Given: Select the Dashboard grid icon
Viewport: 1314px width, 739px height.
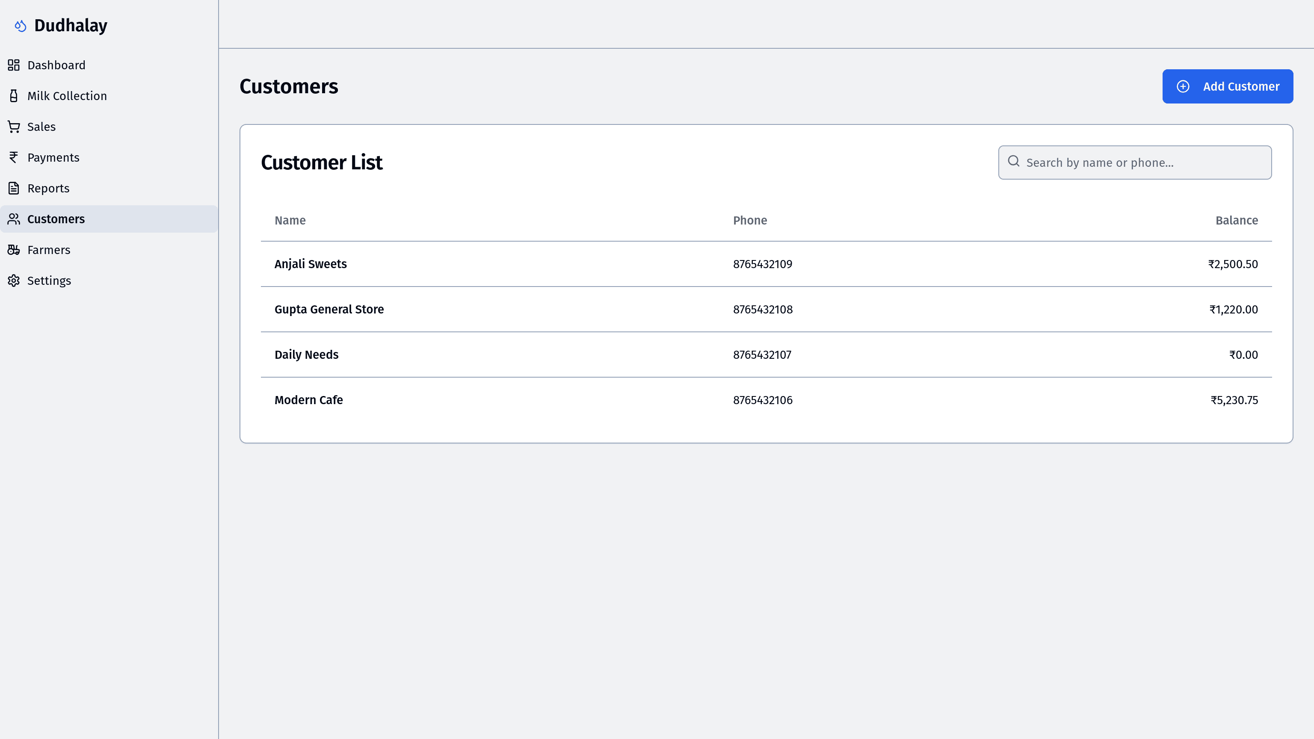Looking at the screenshot, I should click(x=13, y=65).
